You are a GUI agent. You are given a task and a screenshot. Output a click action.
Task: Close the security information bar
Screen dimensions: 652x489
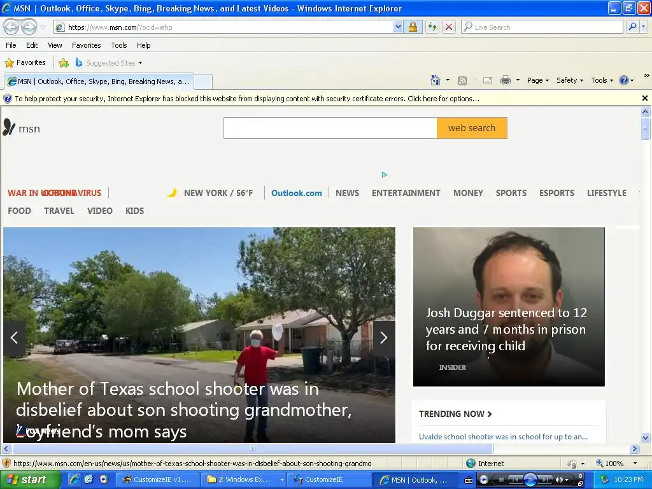point(645,99)
